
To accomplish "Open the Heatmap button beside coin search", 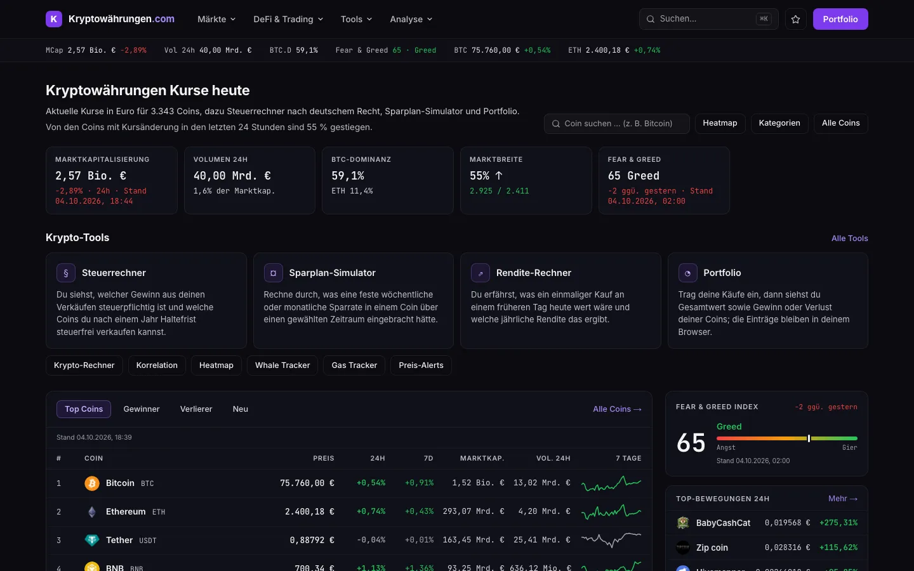I will pos(720,123).
